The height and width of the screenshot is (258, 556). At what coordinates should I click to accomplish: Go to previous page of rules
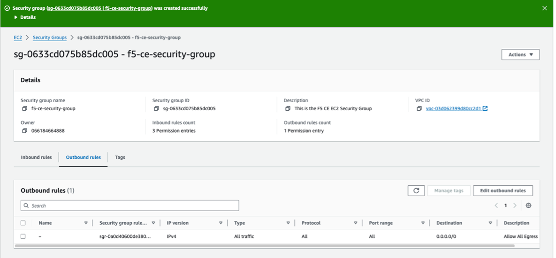point(496,205)
